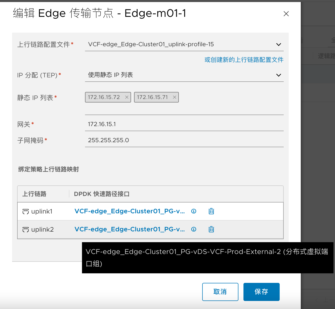Viewport: 335px width, 309px height.
Task: Click the 取消 button
Action: 220,292
